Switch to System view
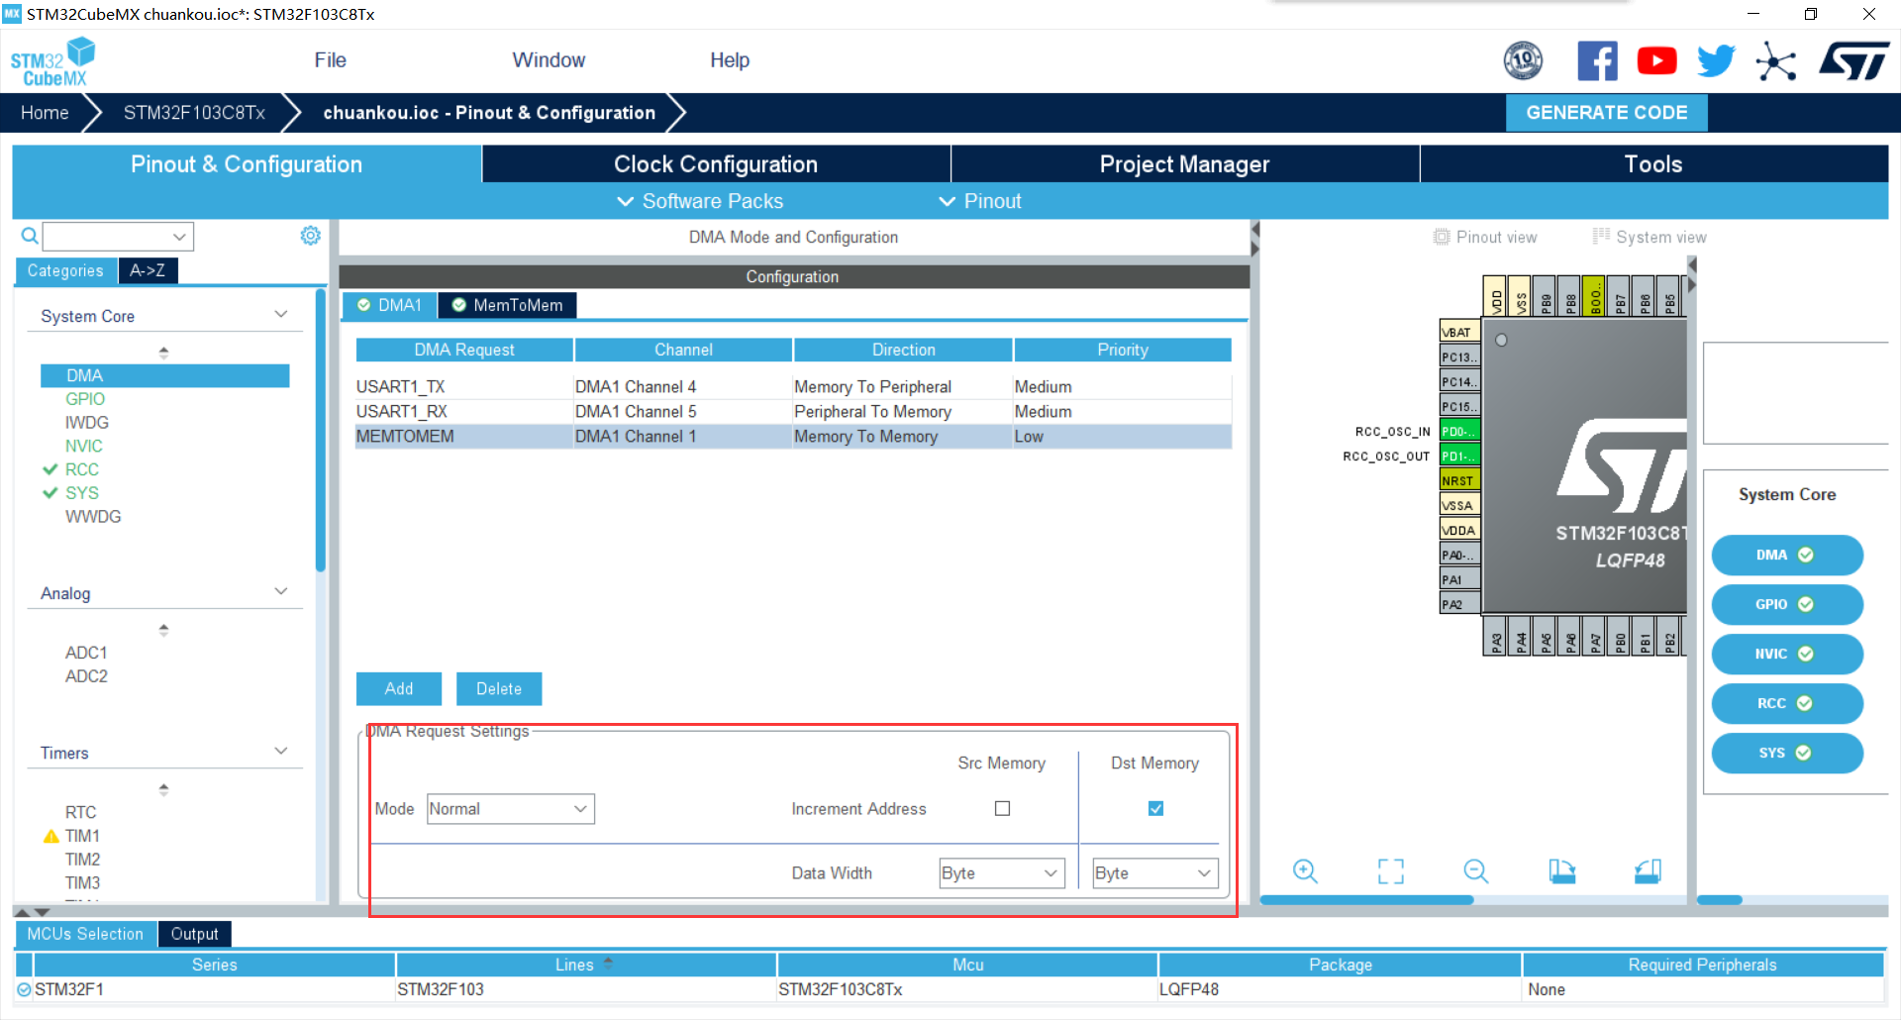Viewport: 1901px width, 1020px height. coord(1650,237)
